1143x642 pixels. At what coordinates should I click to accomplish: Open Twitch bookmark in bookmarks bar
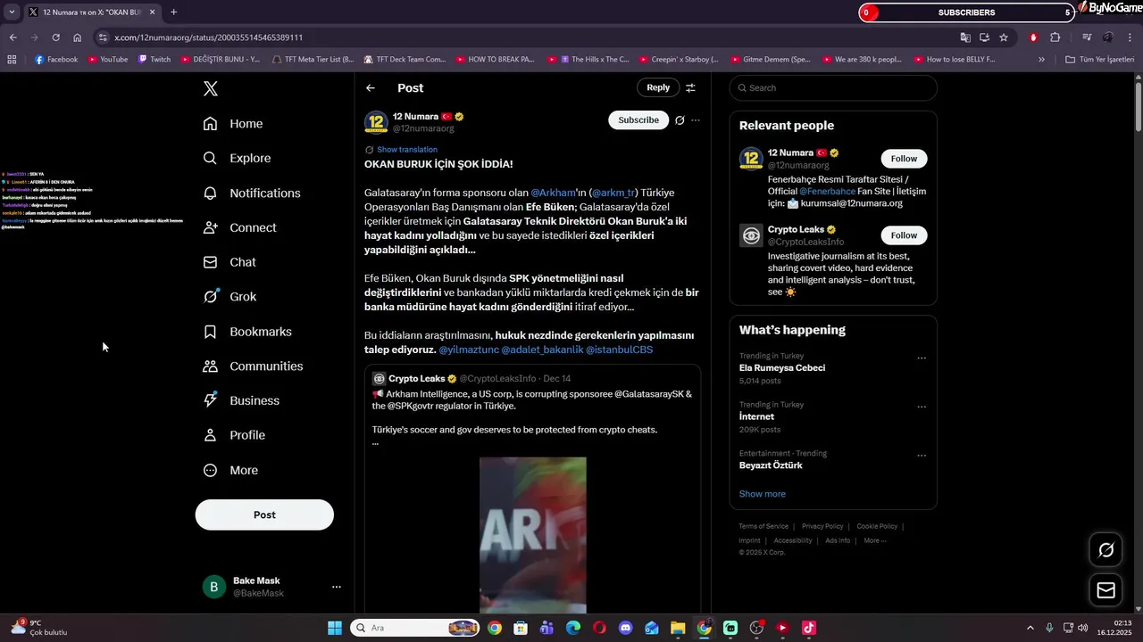tap(154, 60)
